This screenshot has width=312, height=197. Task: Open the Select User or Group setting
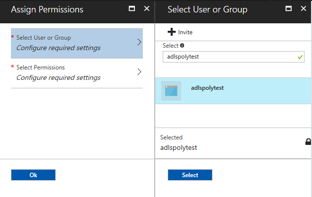(77, 44)
